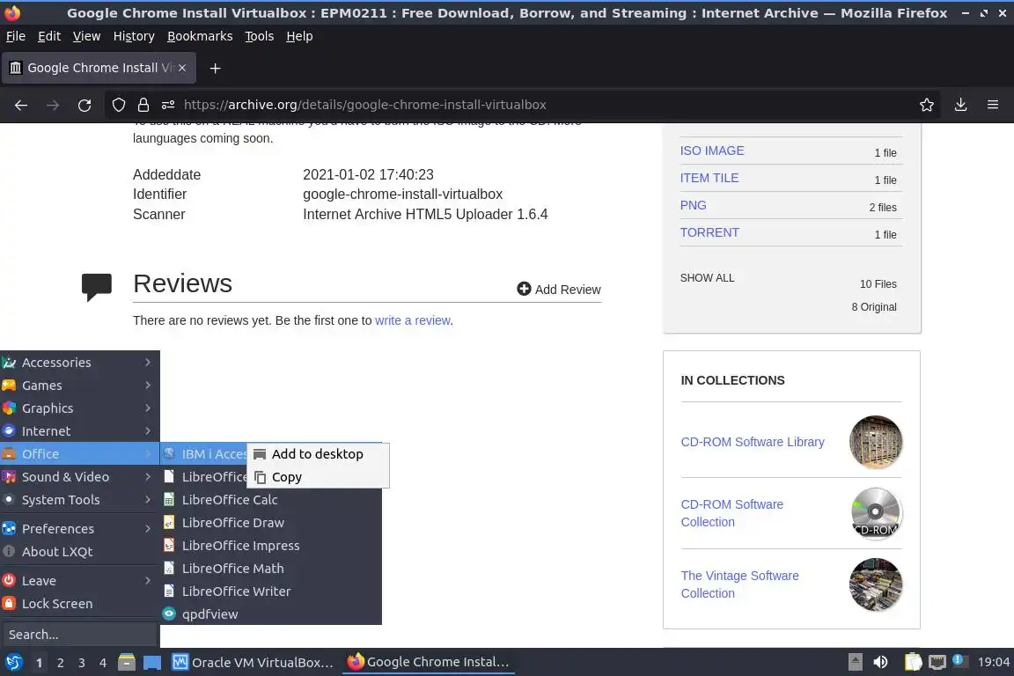
Task: Click the removable media tray icon
Action: tap(855, 662)
